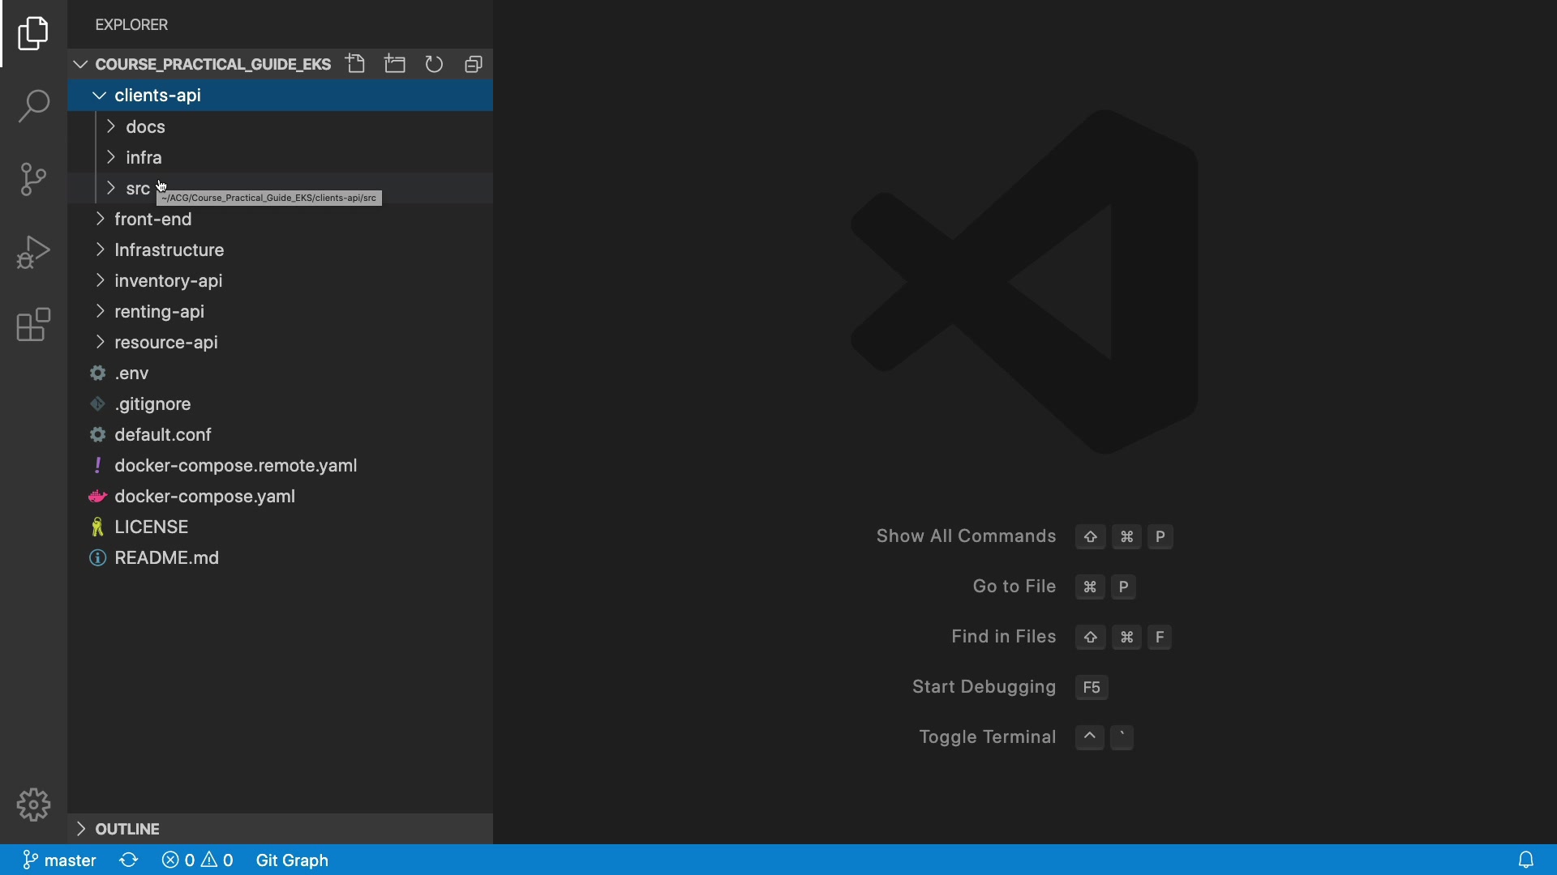Collapse the COURSE_PRACTICAL_GUIDE_EKS root section
The width and height of the screenshot is (1557, 875).
(x=212, y=64)
